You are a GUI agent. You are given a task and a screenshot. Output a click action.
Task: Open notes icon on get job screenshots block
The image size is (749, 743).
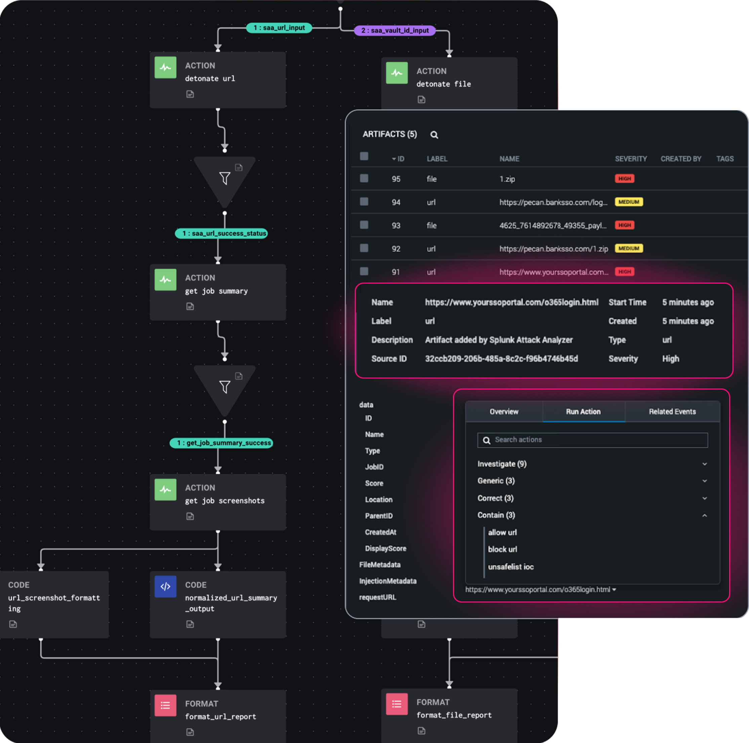[190, 516]
